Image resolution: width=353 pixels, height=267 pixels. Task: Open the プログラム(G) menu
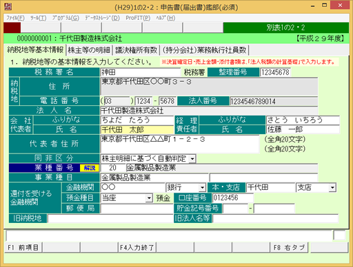(65, 18)
